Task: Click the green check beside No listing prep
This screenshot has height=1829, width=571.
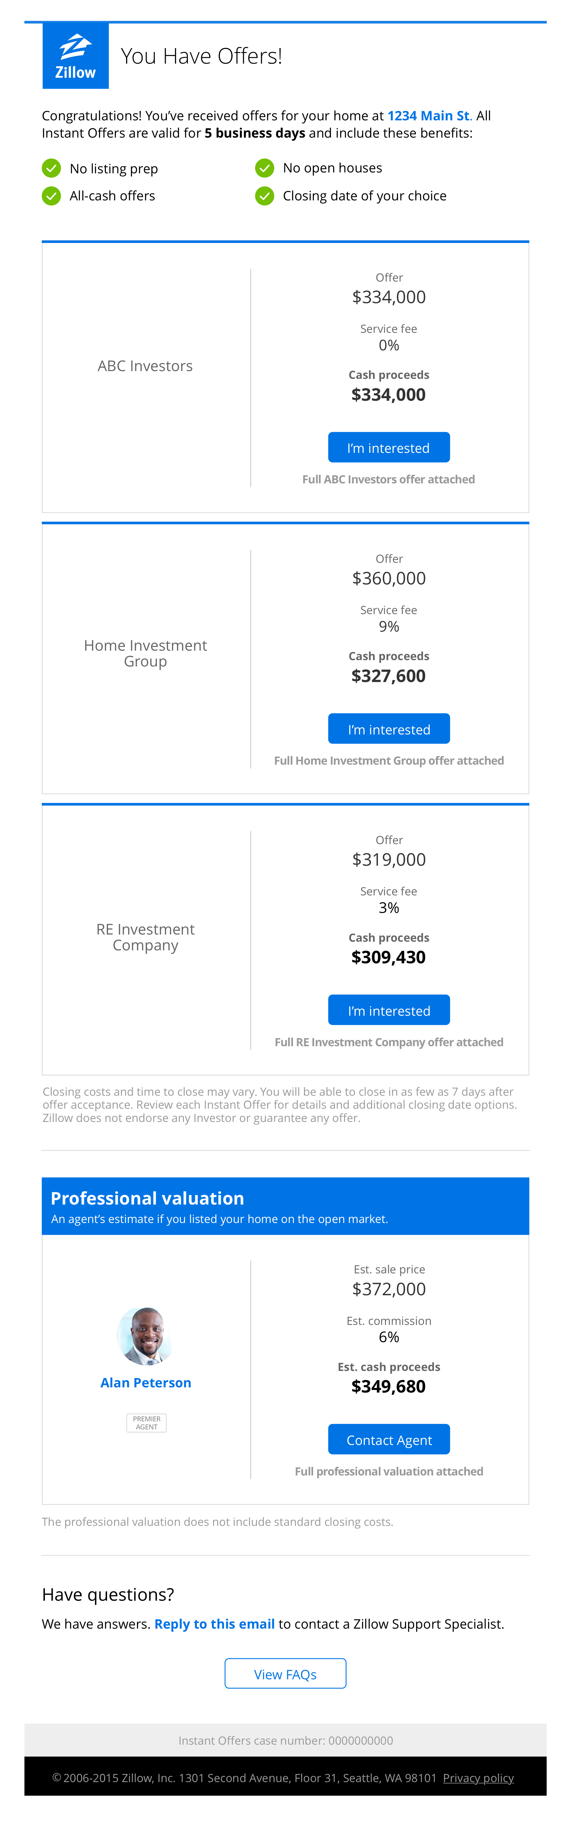Action: point(51,168)
